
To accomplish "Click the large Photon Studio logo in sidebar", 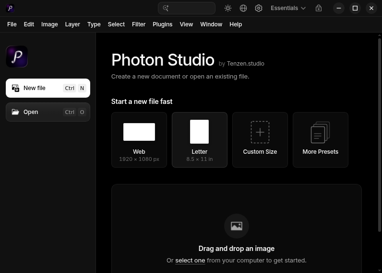I will click(17, 57).
